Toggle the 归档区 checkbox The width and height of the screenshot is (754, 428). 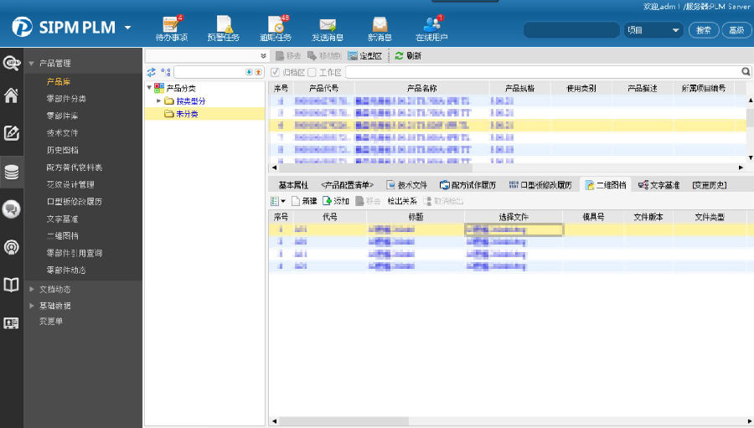(276, 73)
